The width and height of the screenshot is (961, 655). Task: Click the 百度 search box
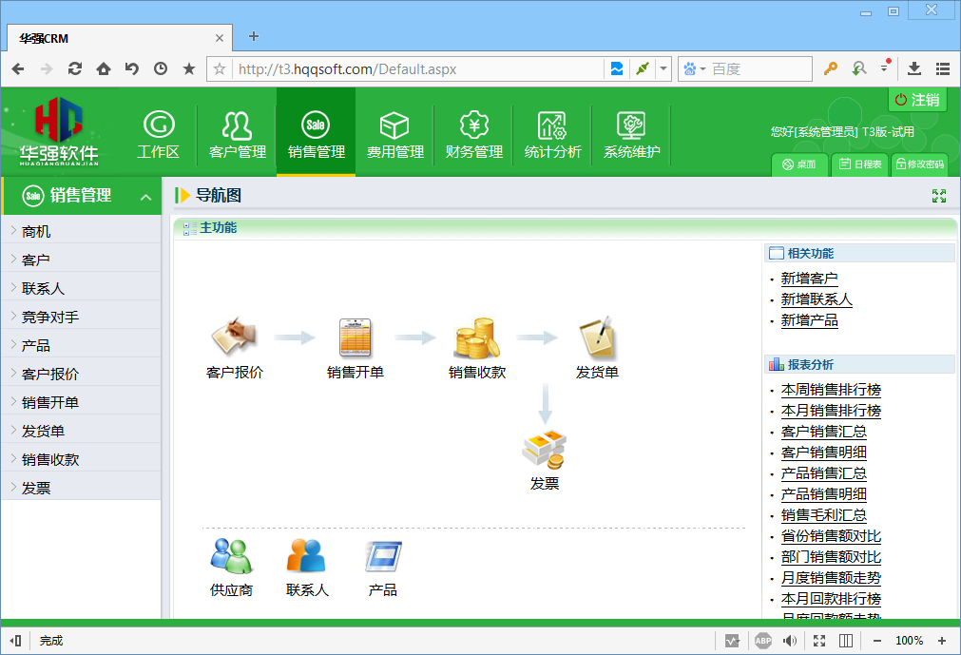pyautogui.click(x=759, y=69)
